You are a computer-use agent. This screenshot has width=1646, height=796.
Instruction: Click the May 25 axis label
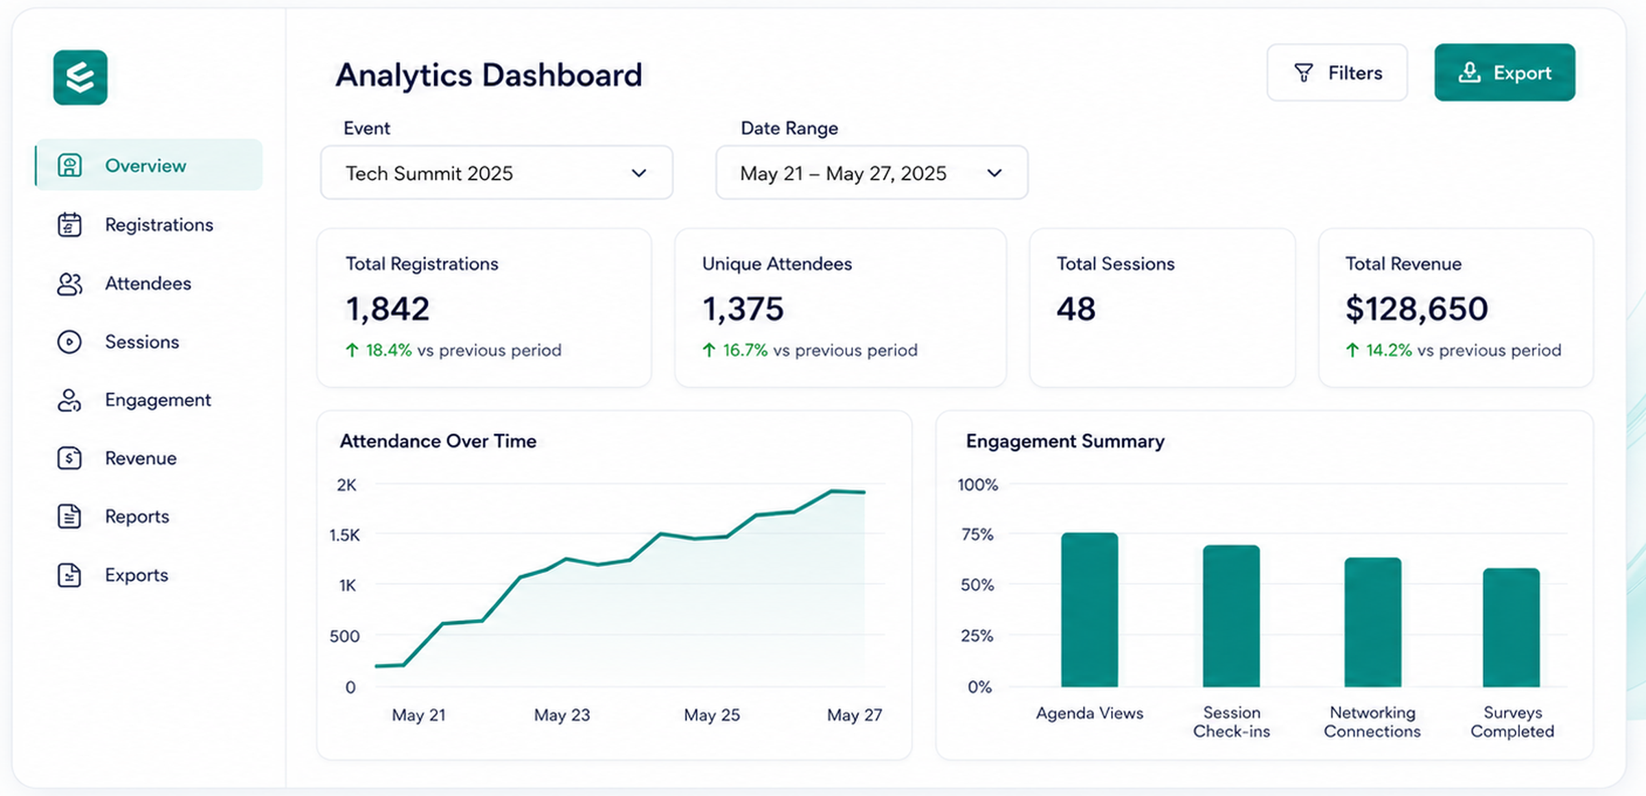[712, 715]
